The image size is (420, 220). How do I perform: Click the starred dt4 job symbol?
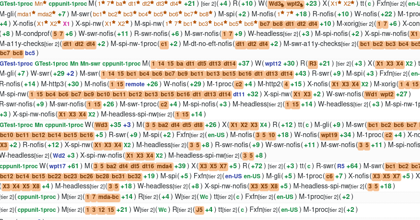point(176,4)
